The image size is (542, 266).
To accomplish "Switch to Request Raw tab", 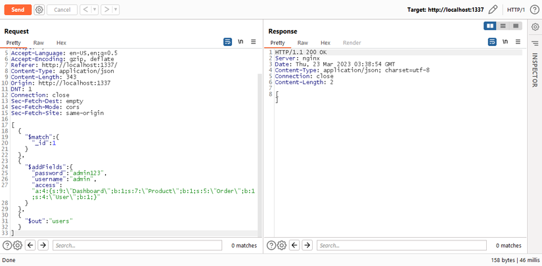I will tap(39, 43).
